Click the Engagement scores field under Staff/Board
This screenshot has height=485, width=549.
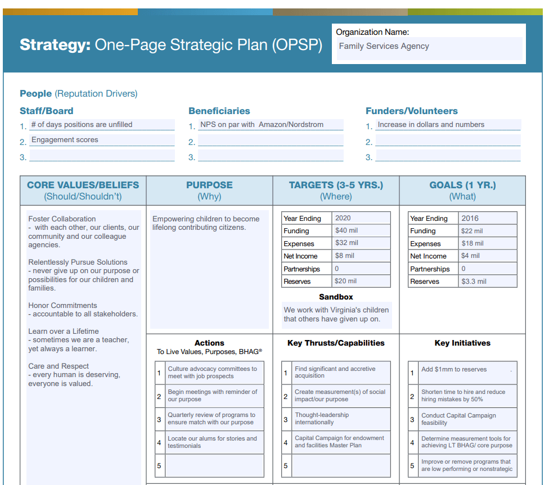102,140
